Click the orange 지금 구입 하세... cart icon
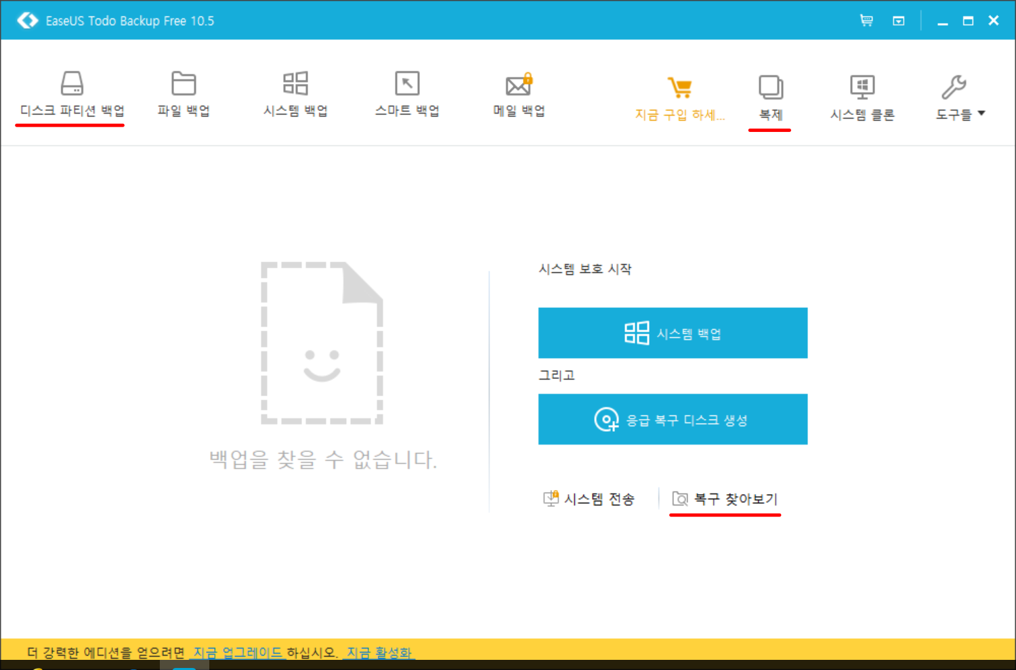 click(x=679, y=98)
